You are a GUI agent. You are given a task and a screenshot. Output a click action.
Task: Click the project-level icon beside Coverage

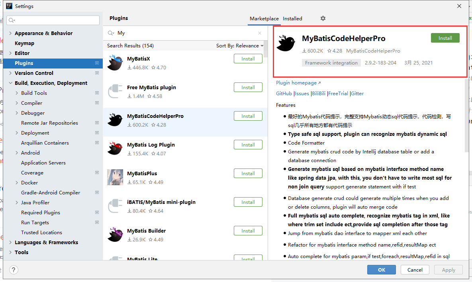coord(97,172)
